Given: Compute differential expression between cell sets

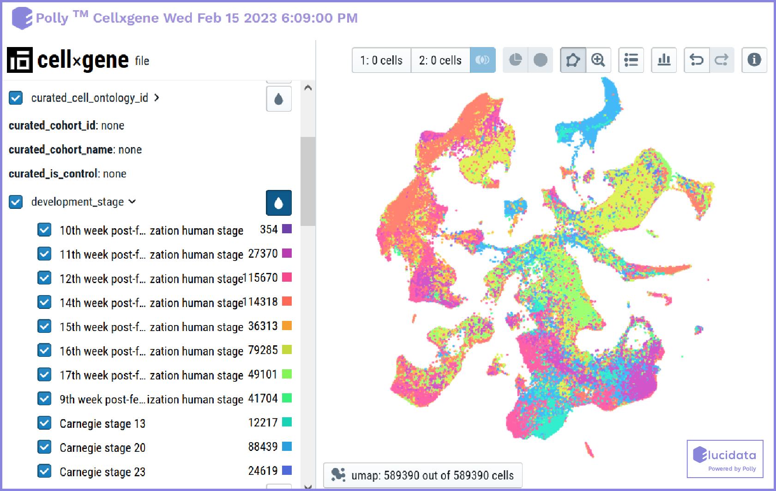Looking at the screenshot, I should tap(483, 60).
